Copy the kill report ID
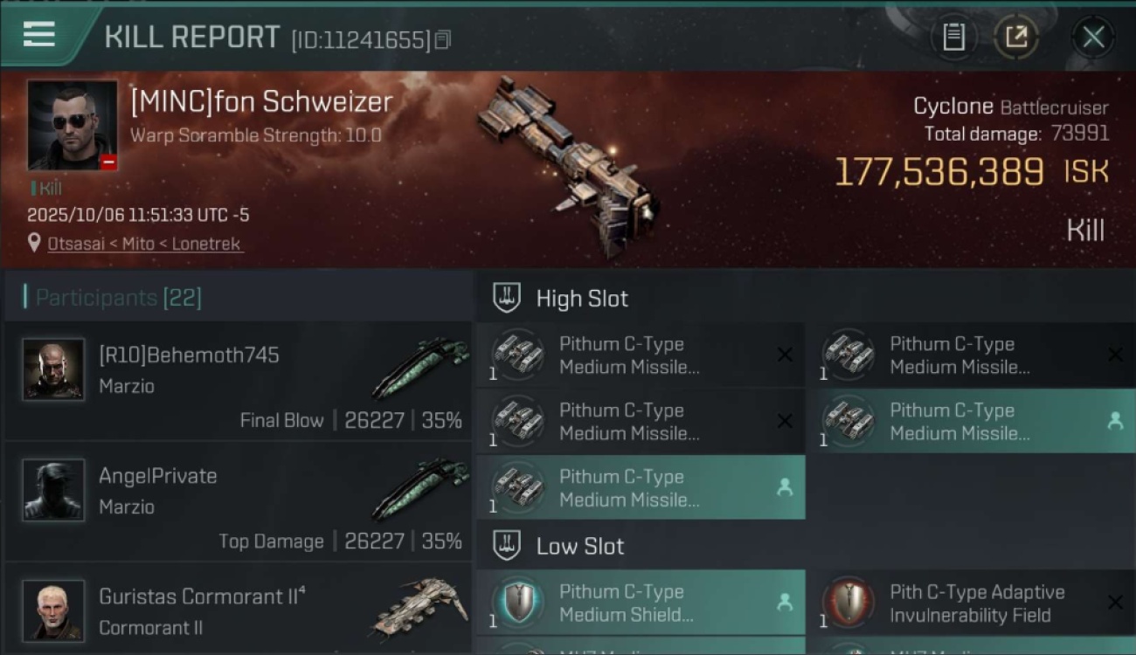This screenshot has width=1136, height=655. 443,39
